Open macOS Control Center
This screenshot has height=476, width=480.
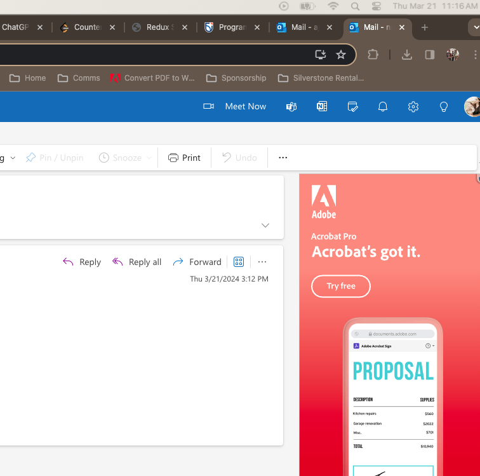(x=377, y=6)
